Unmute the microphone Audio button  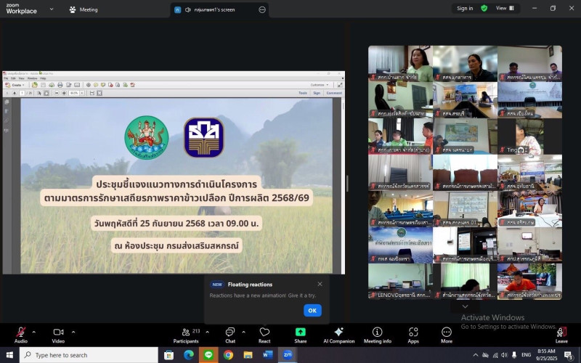tap(20, 333)
